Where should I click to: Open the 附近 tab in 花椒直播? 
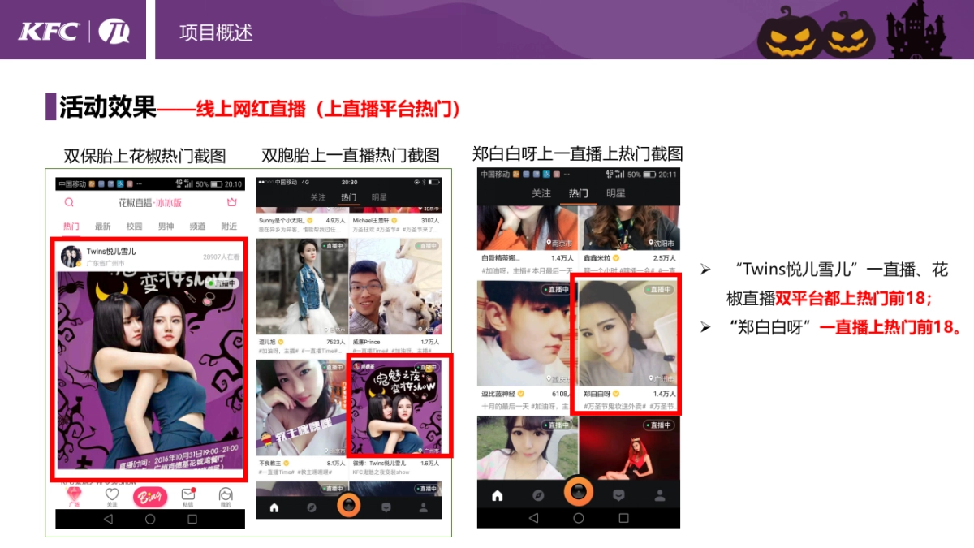(x=229, y=226)
